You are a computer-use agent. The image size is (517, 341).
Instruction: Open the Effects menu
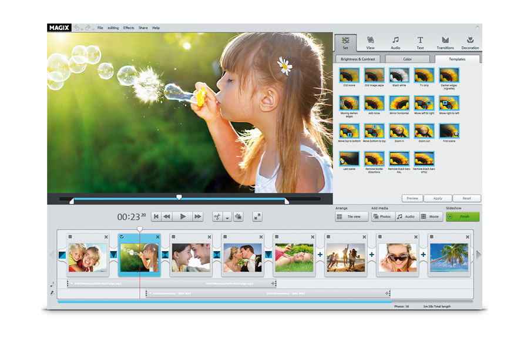(129, 28)
